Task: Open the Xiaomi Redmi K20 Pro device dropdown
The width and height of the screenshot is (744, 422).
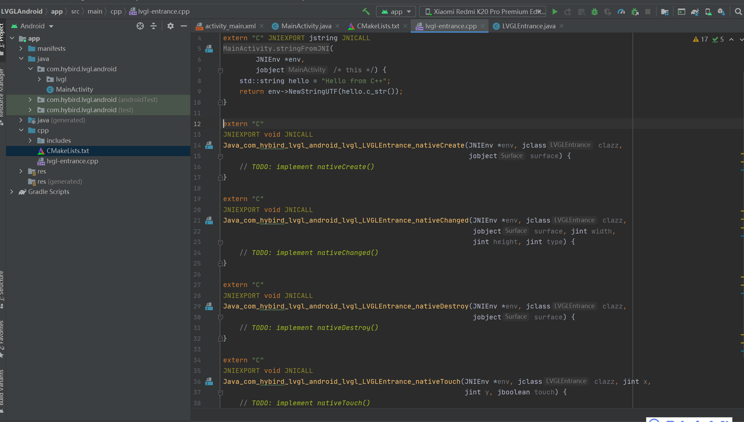Action: [482, 12]
